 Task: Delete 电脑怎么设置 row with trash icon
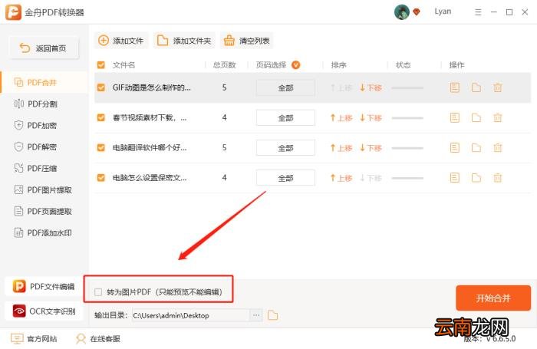tap(498, 178)
